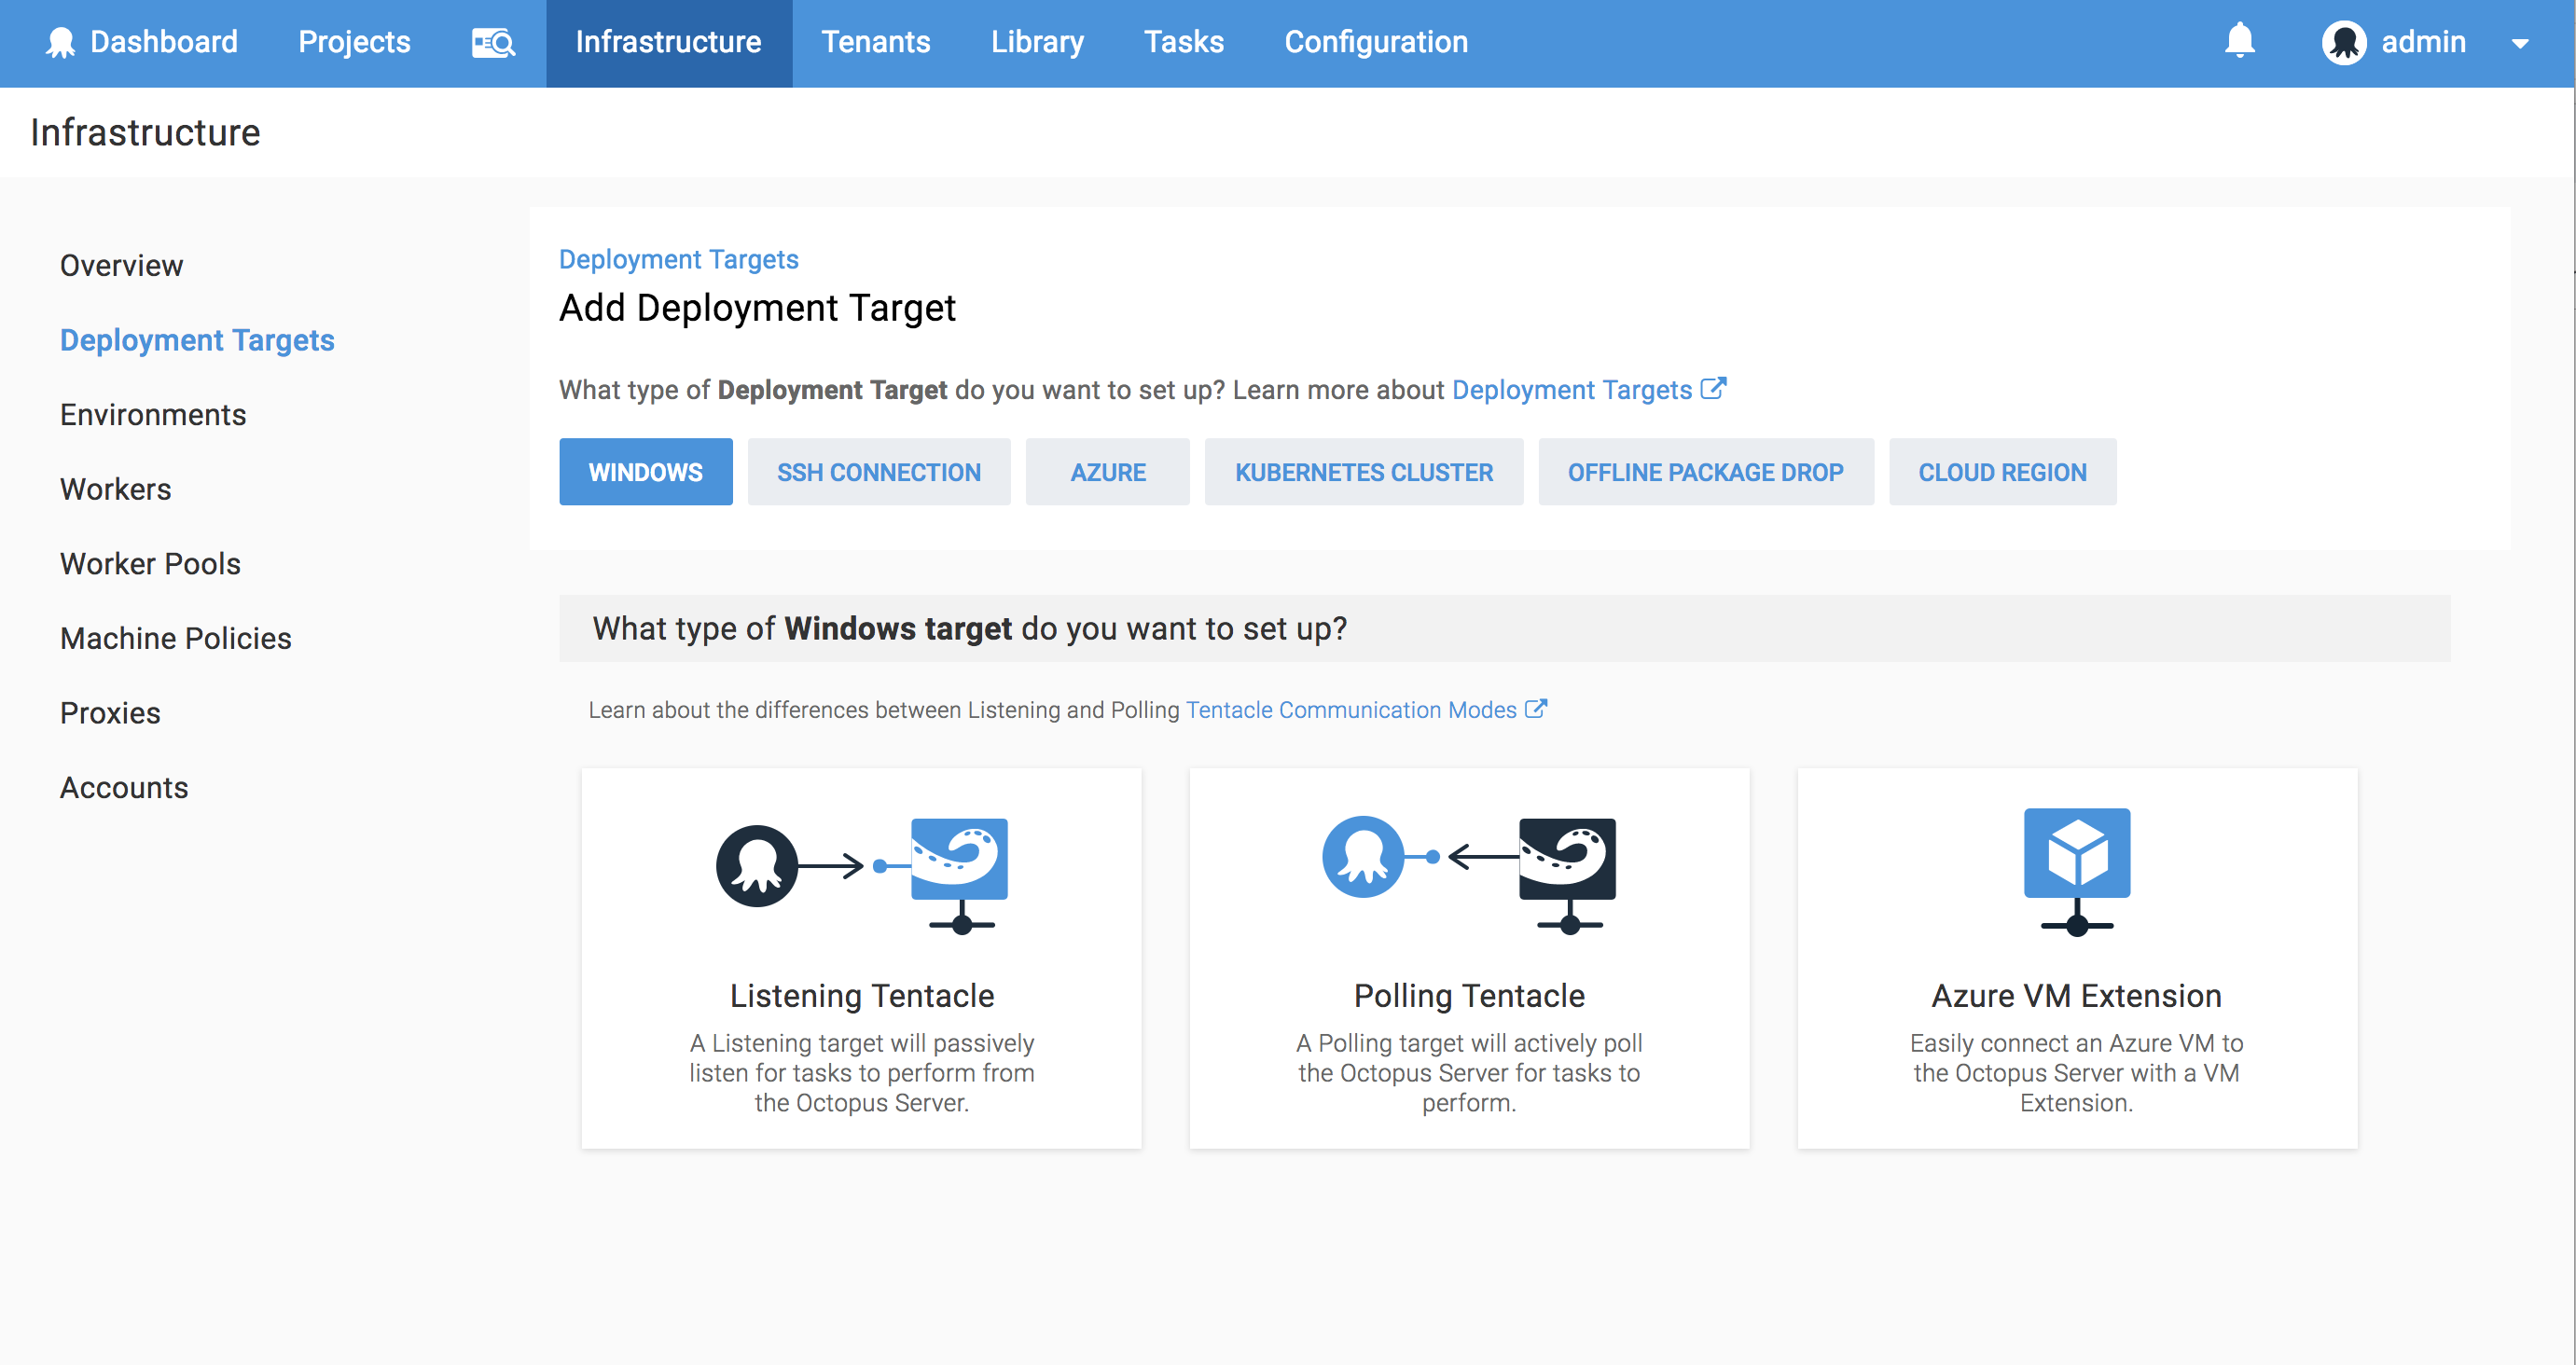Go to the Configuration menu
The image size is (2576, 1365).
(x=1375, y=42)
